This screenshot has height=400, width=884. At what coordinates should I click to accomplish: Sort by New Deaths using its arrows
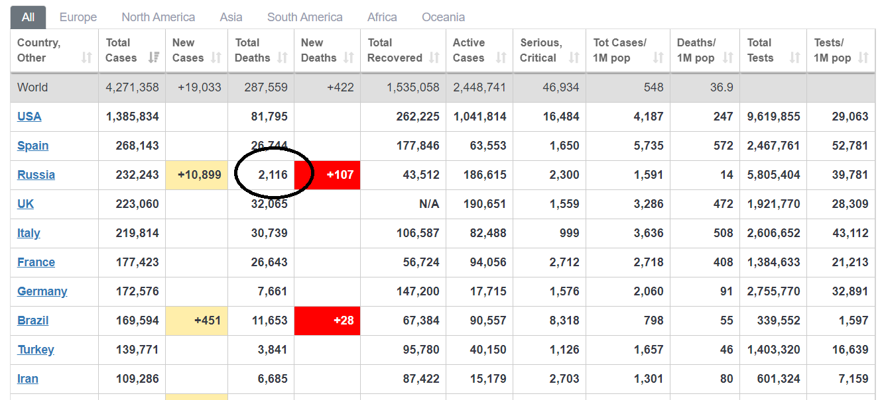point(349,58)
